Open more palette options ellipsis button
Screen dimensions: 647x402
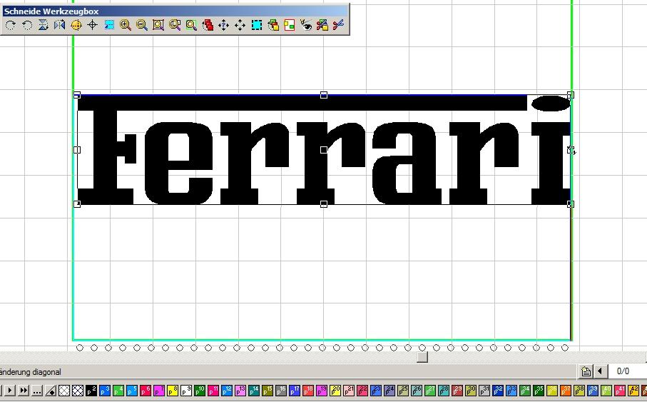[37, 391]
